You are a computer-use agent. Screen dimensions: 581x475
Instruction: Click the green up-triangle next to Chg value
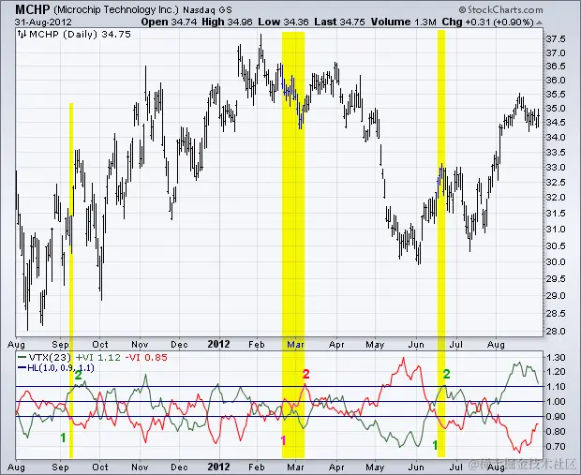(540, 22)
